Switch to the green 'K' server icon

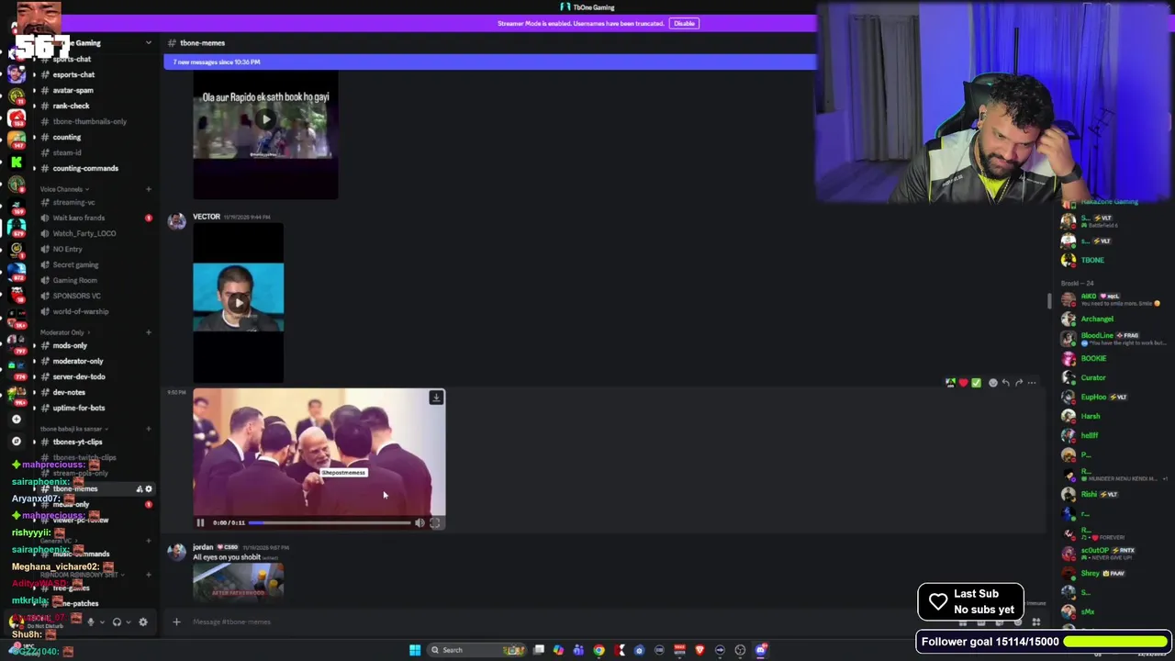point(16,162)
